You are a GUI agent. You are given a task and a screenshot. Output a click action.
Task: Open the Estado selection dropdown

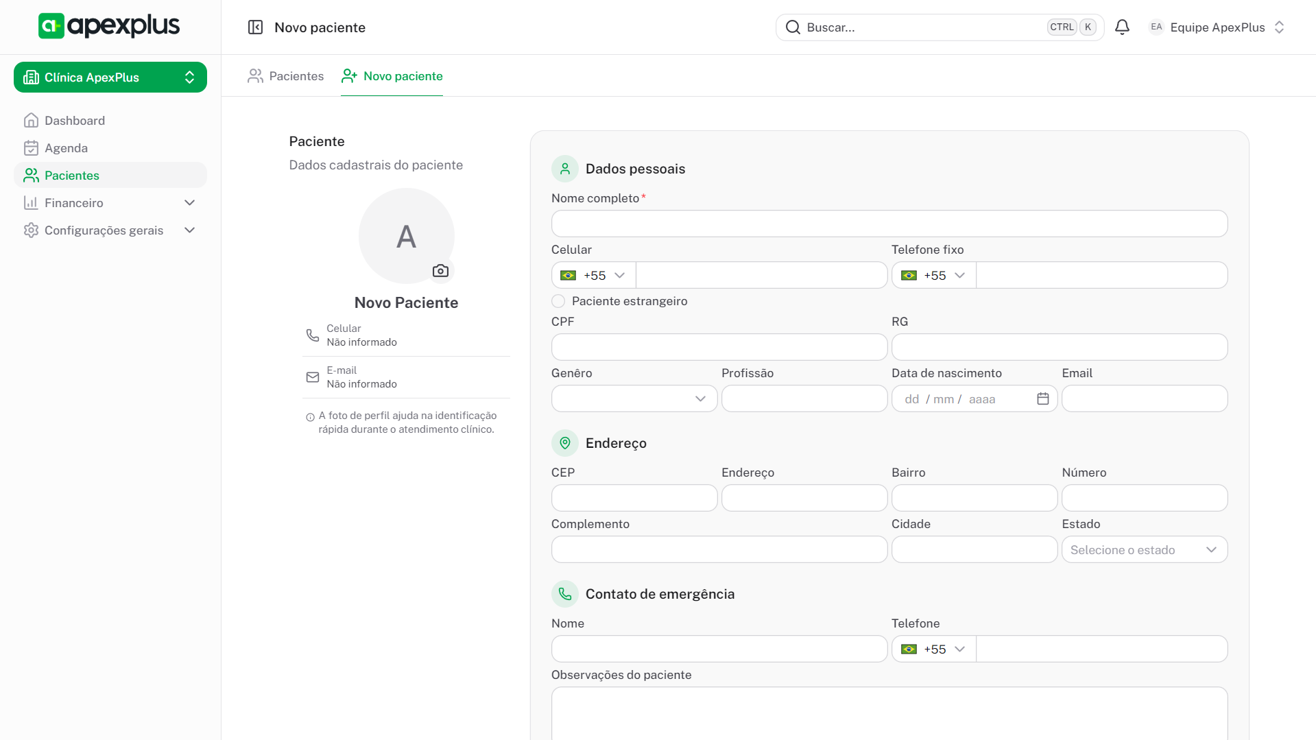[1144, 549]
